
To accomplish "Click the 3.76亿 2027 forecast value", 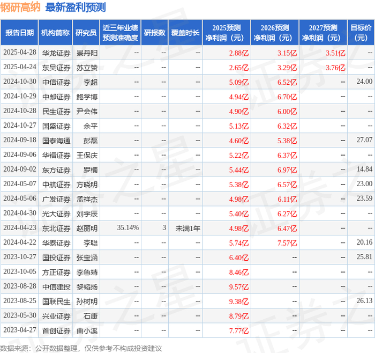I will tap(335, 68).
